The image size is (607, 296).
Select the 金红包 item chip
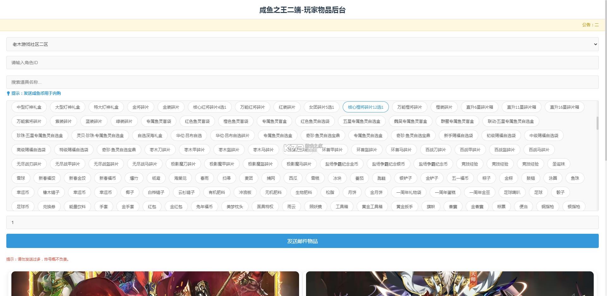[x=176, y=207]
